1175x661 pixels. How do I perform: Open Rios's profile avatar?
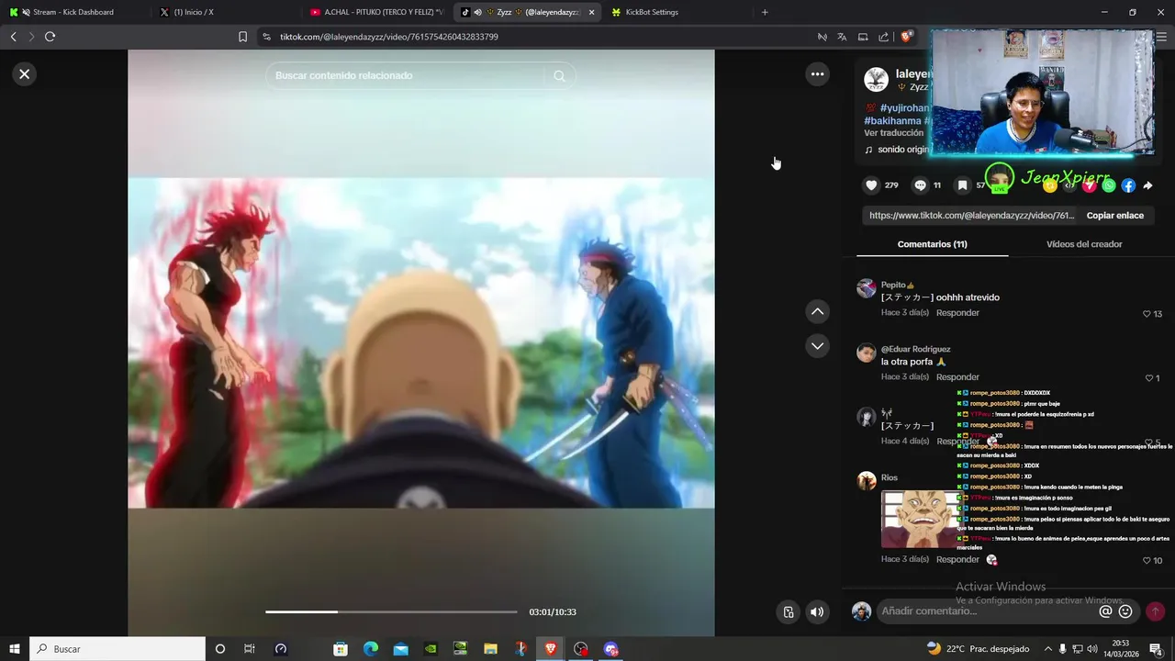click(x=867, y=481)
